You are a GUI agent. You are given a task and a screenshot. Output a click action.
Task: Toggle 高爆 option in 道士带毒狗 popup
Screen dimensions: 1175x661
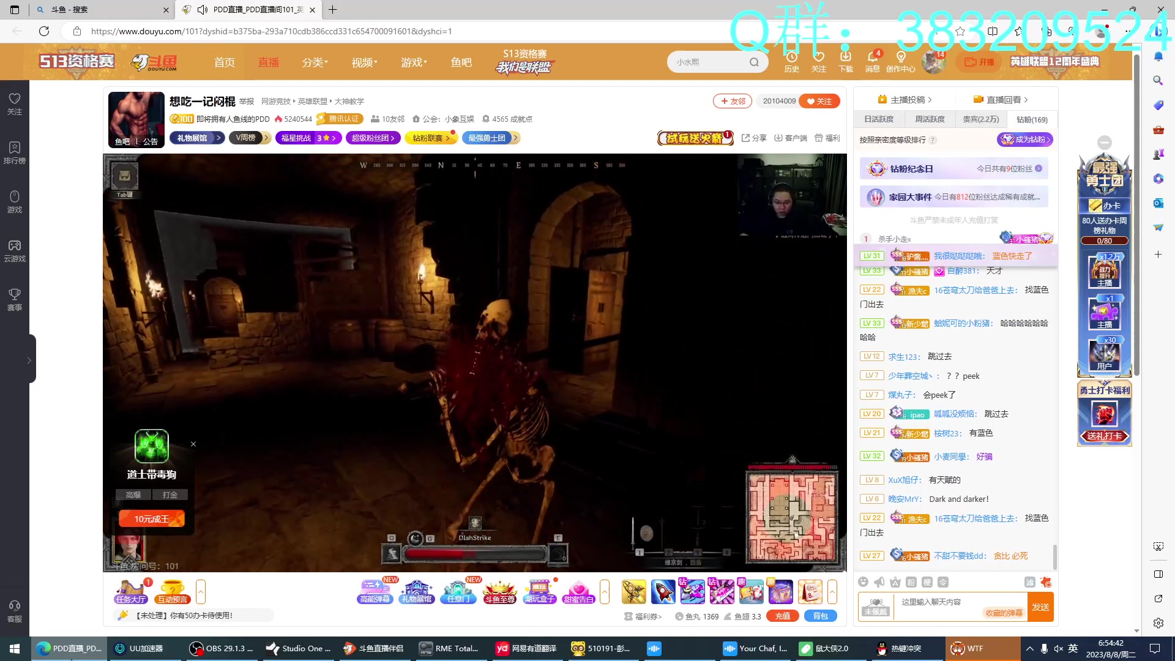(x=133, y=495)
